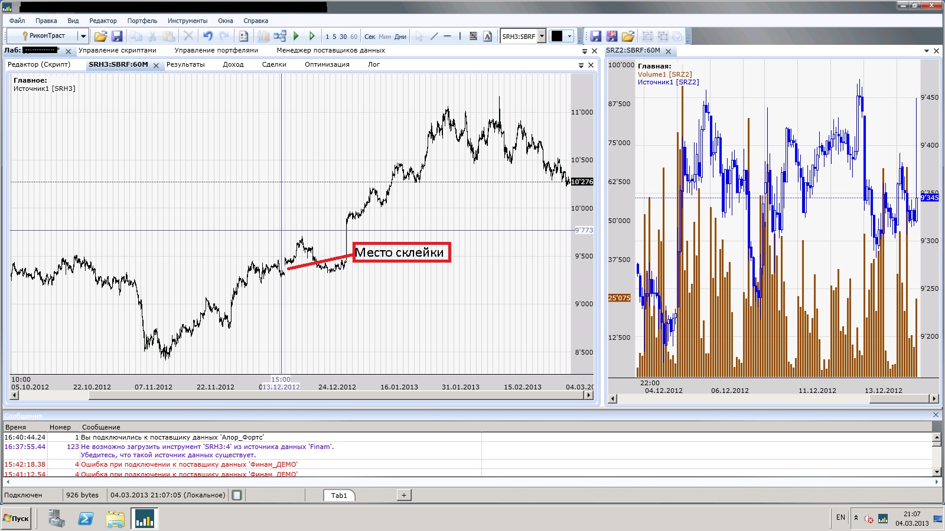The height and width of the screenshot is (531, 945).
Task: Click the Undo arrow icon
Action: click(208, 36)
